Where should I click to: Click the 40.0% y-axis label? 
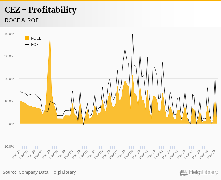9,34
